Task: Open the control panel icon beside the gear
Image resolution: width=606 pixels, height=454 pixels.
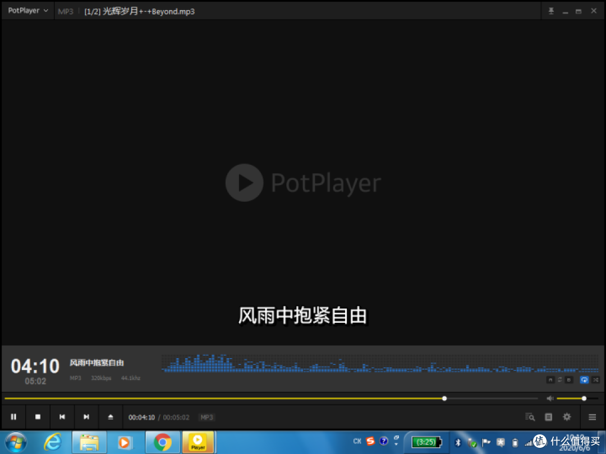Action: pos(548,417)
